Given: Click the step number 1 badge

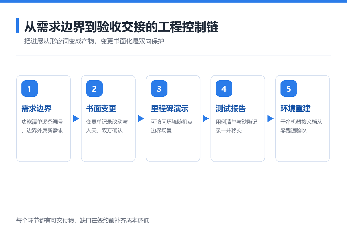Looking at the screenshot, I should (x=29, y=89).
